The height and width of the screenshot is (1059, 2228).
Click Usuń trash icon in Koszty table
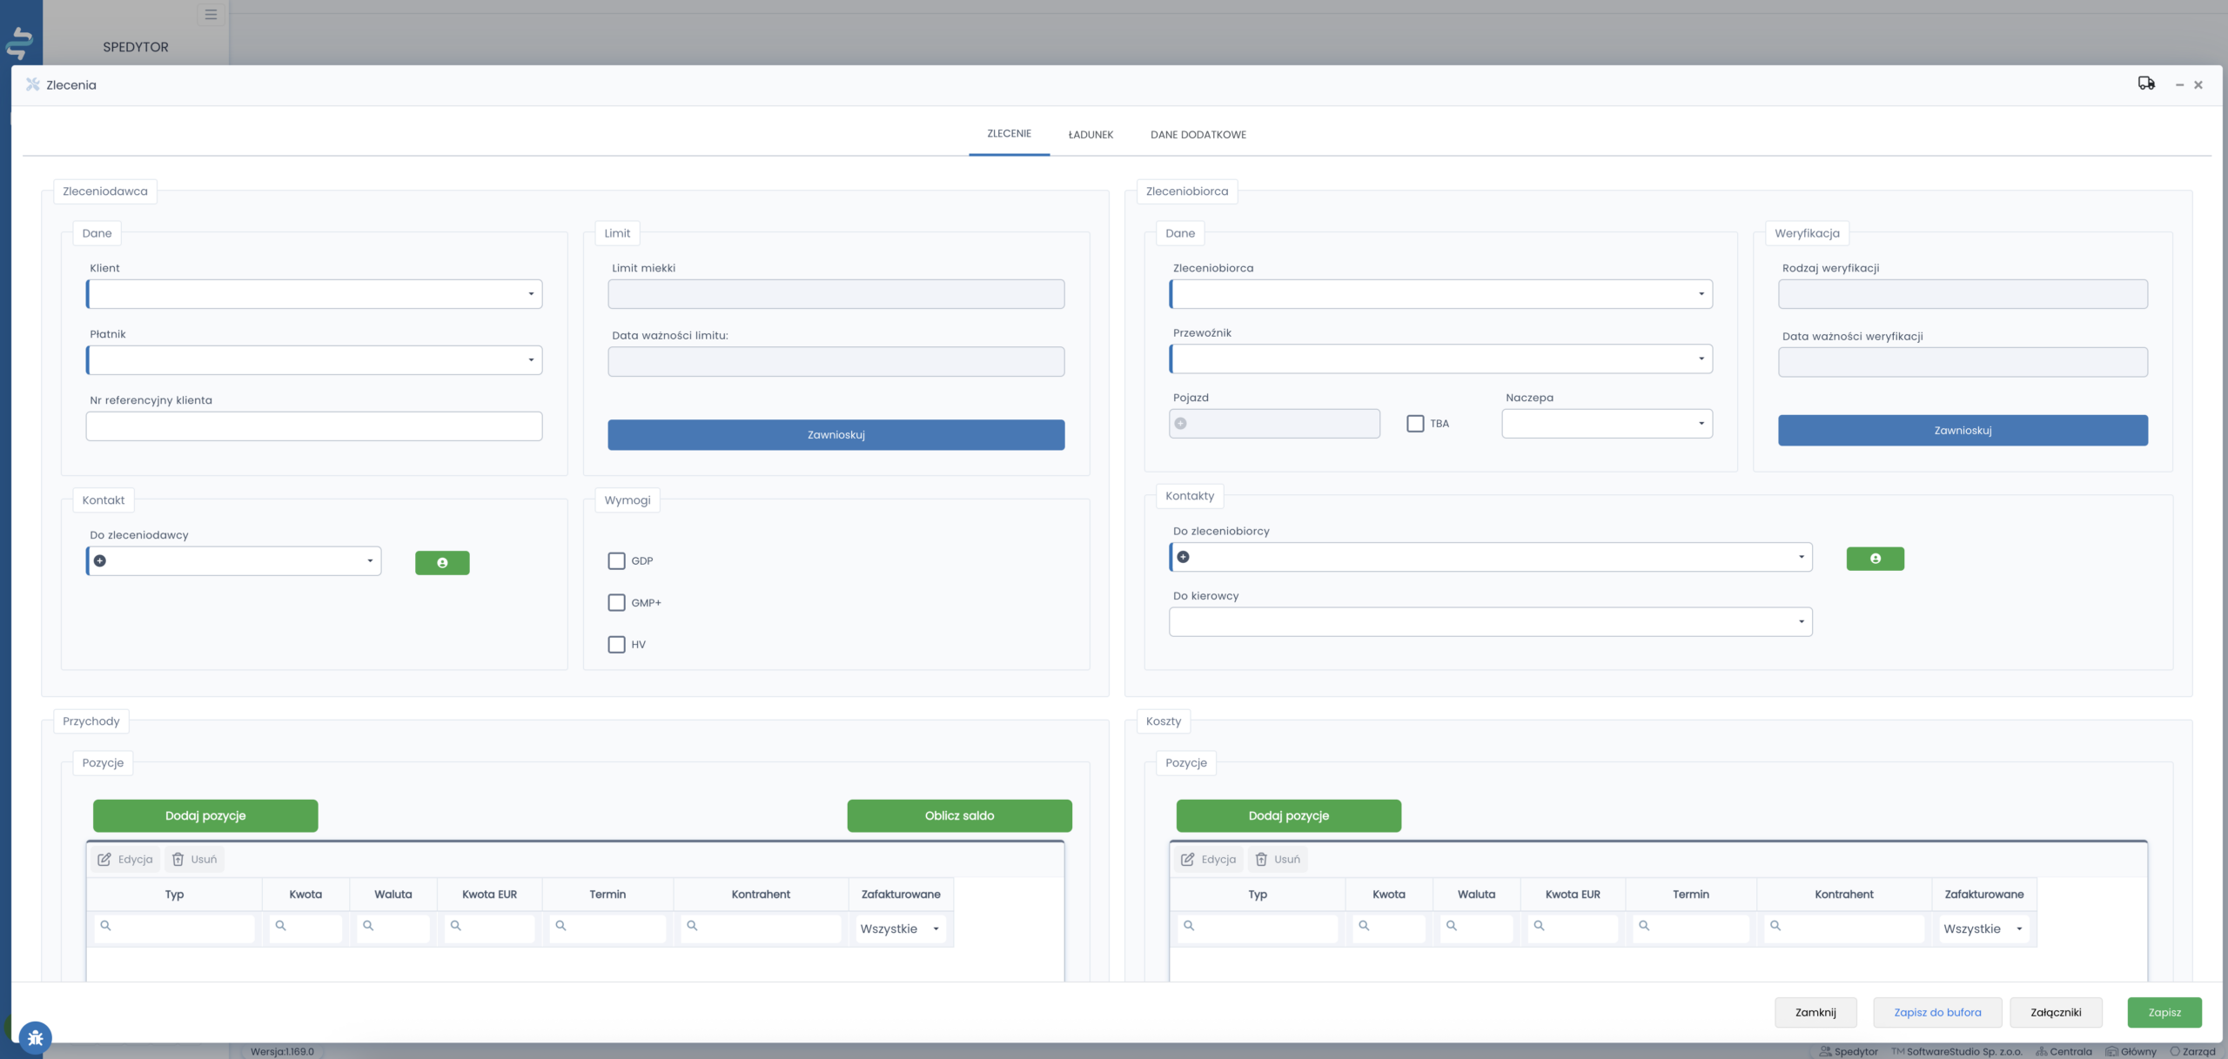click(1261, 860)
